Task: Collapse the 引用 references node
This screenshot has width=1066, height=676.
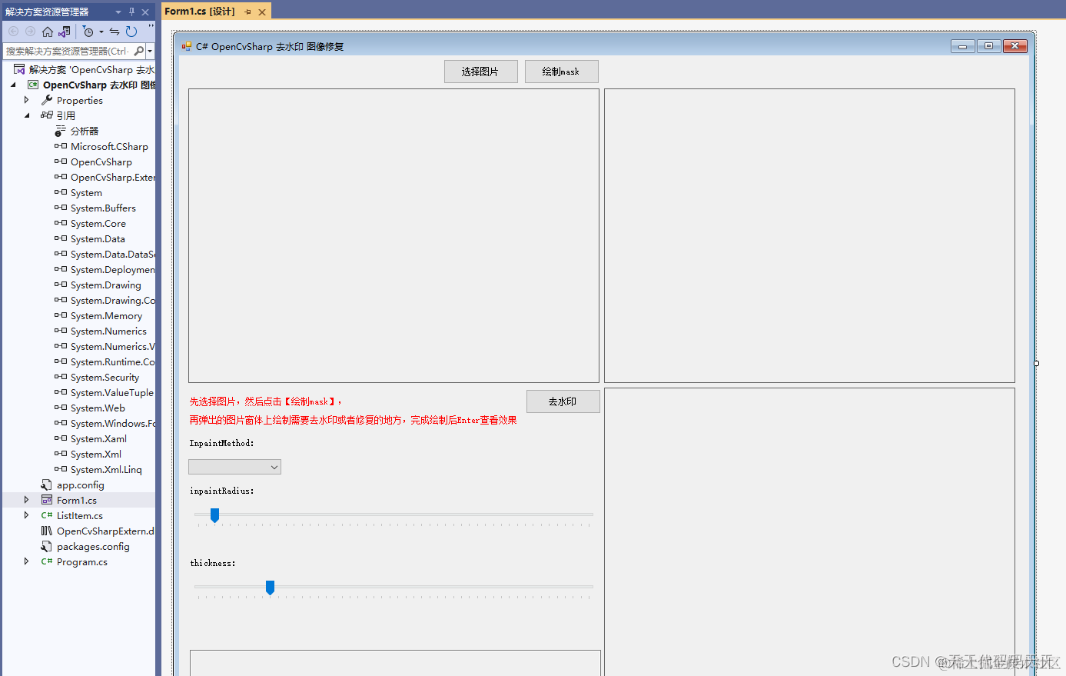Action: point(27,116)
